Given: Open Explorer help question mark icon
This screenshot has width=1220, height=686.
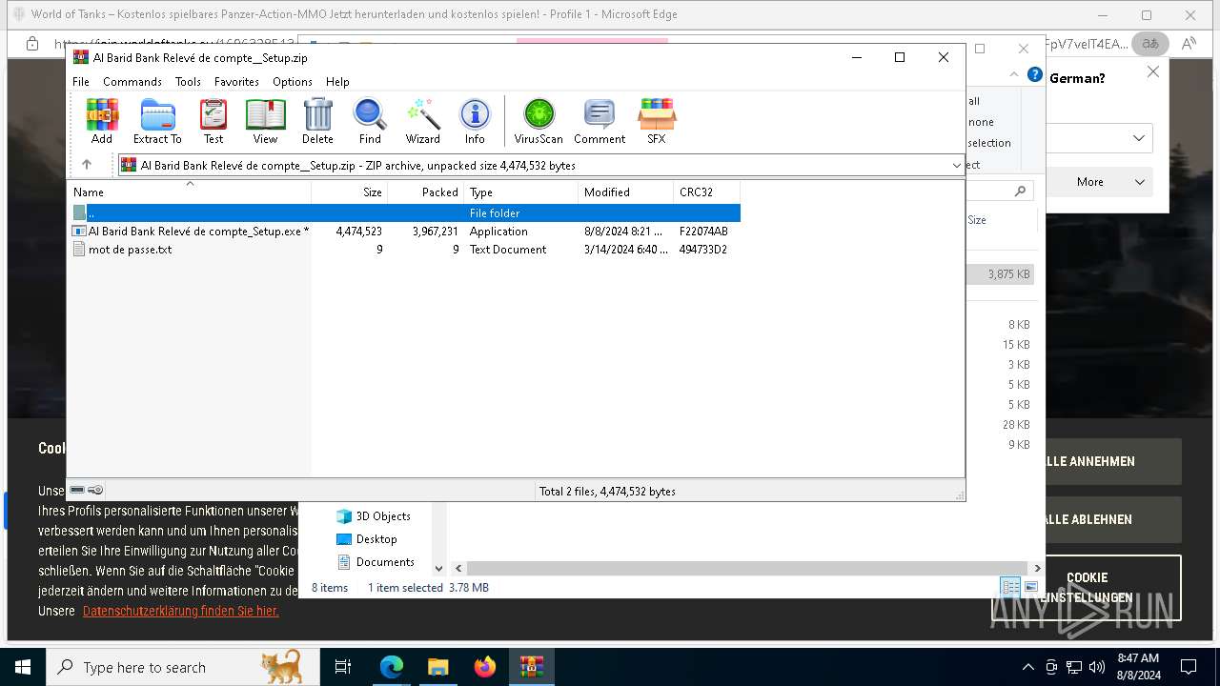Looking at the screenshot, I should click(x=1034, y=75).
